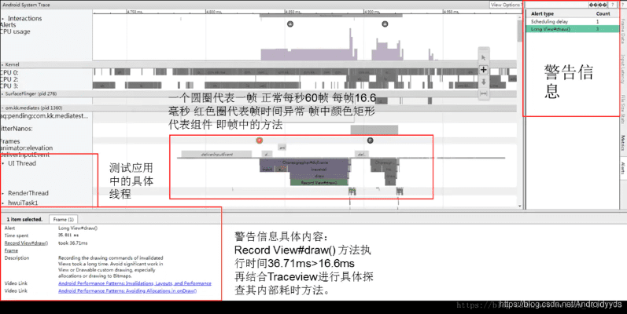Click the Frames track label
This screenshot has width=627, height=314.
pyautogui.click(x=9, y=141)
